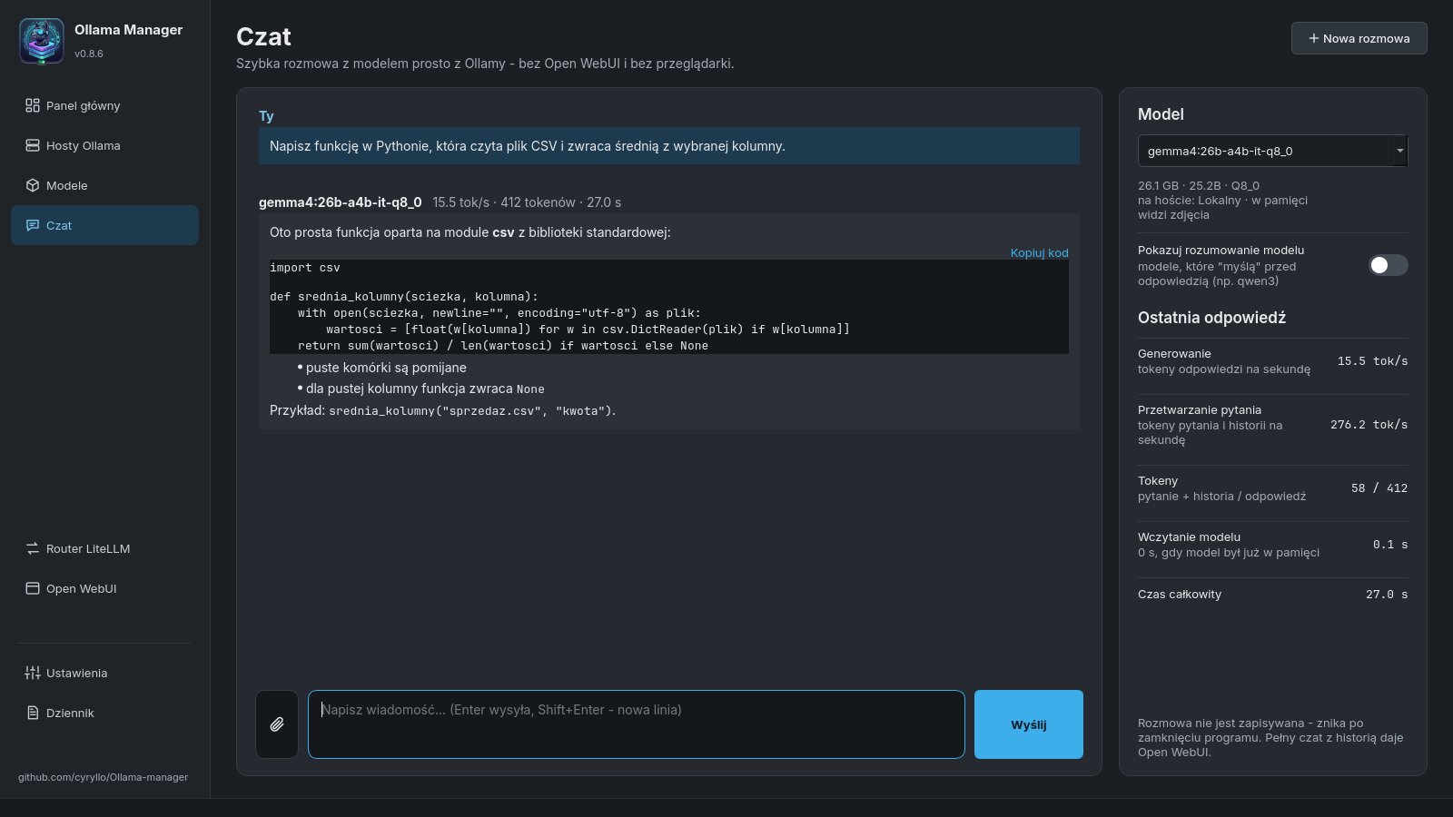Click the Ustawienia sliders icon

point(33,673)
